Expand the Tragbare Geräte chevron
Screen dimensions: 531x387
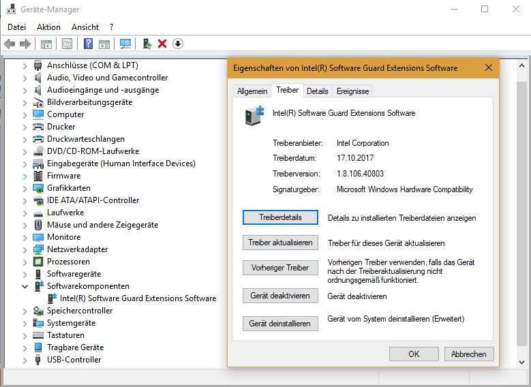pyautogui.click(x=25, y=348)
